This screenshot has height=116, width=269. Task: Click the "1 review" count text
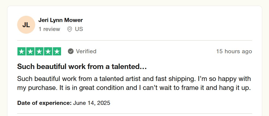click(49, 29)
